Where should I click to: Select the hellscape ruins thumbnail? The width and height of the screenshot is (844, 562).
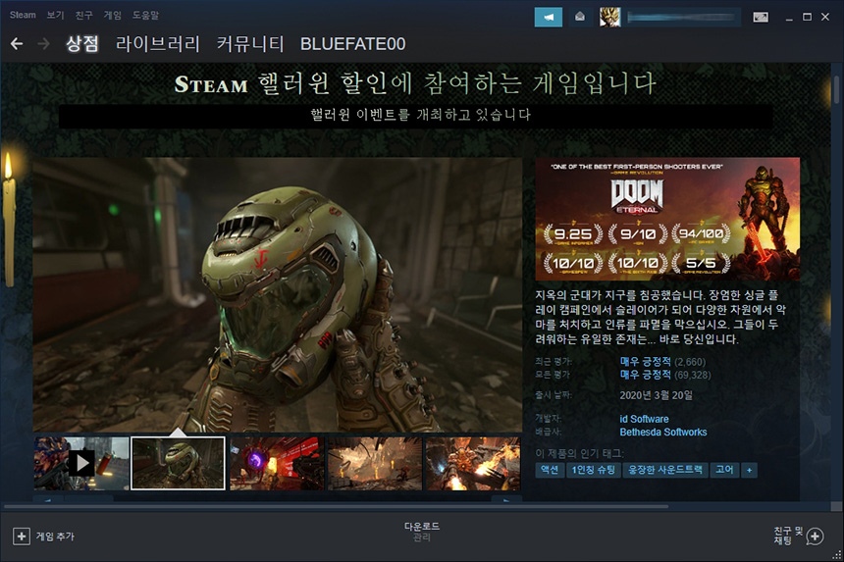pos(375,463)
